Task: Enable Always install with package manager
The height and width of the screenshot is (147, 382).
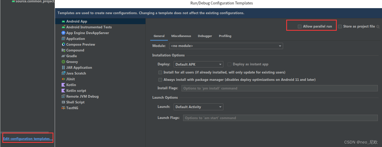Action: [x=160, y=80]
